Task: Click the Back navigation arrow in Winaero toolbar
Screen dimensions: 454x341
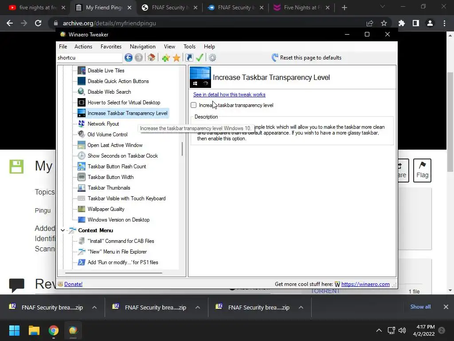Action: coord(129,58)
